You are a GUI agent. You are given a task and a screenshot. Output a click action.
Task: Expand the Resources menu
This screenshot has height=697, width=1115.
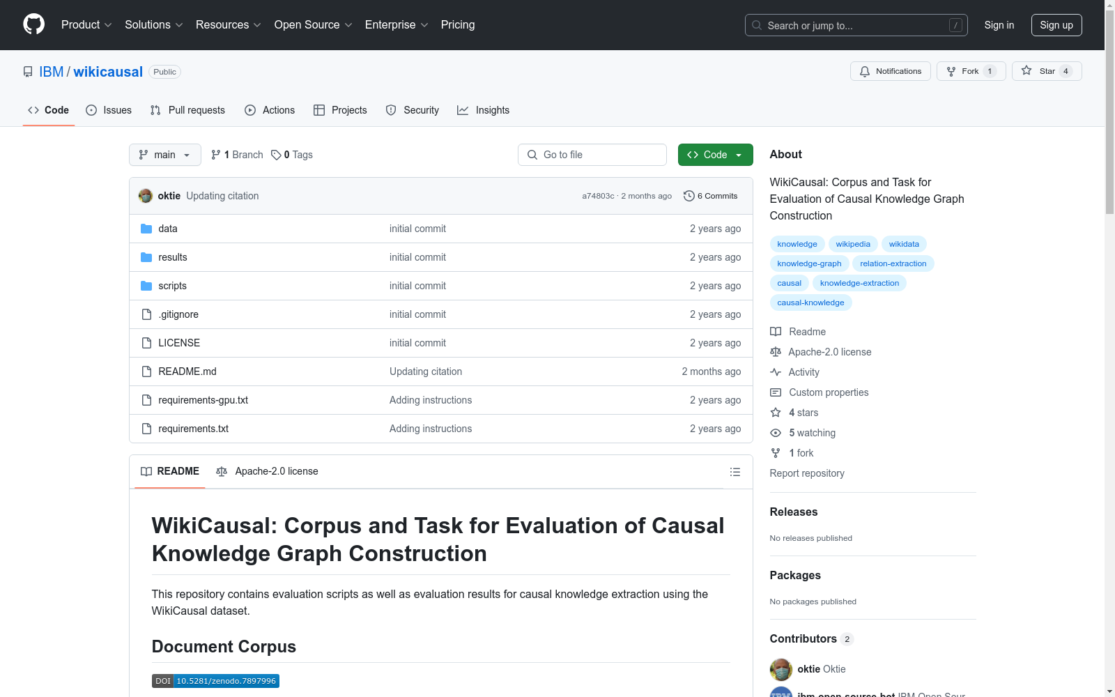[229, 24]
